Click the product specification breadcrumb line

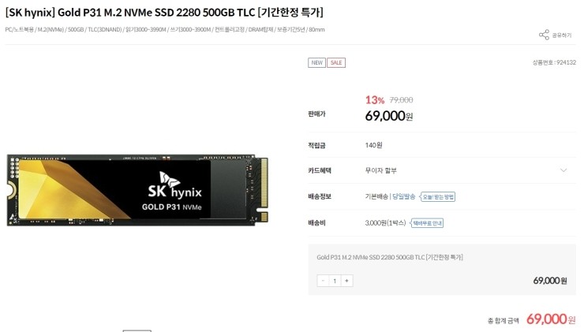coord(165,29)
